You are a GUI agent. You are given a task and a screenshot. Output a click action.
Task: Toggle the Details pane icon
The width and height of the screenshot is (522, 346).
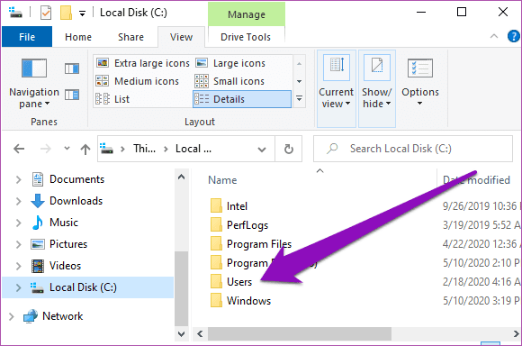72,95
